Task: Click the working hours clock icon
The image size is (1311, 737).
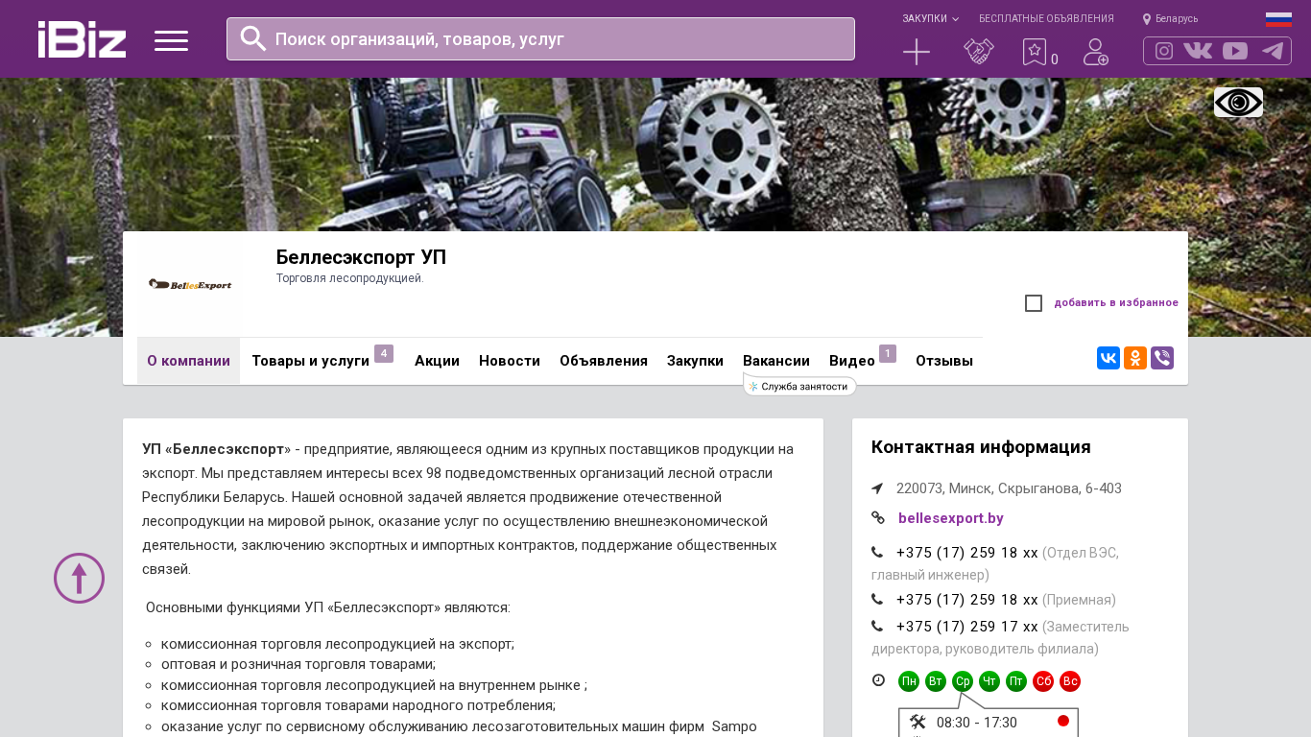Action: (878, 680)
